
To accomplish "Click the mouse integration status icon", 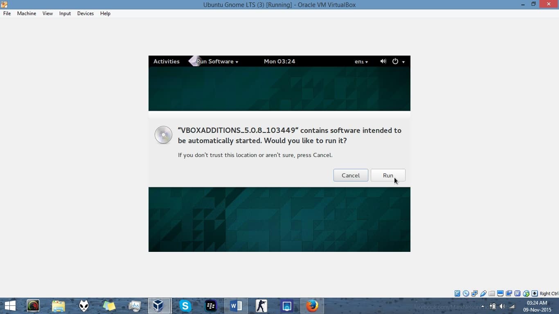I will [526, 294].
